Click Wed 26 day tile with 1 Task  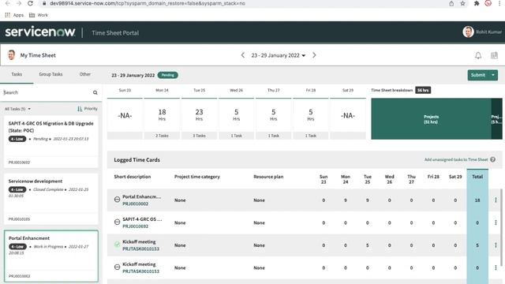tap(237, 119)
